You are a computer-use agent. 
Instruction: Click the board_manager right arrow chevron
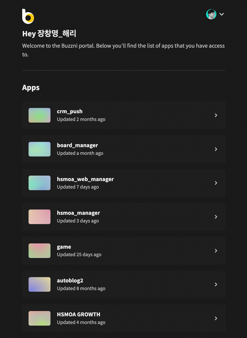pyautogui.click(x=216, y=149)
